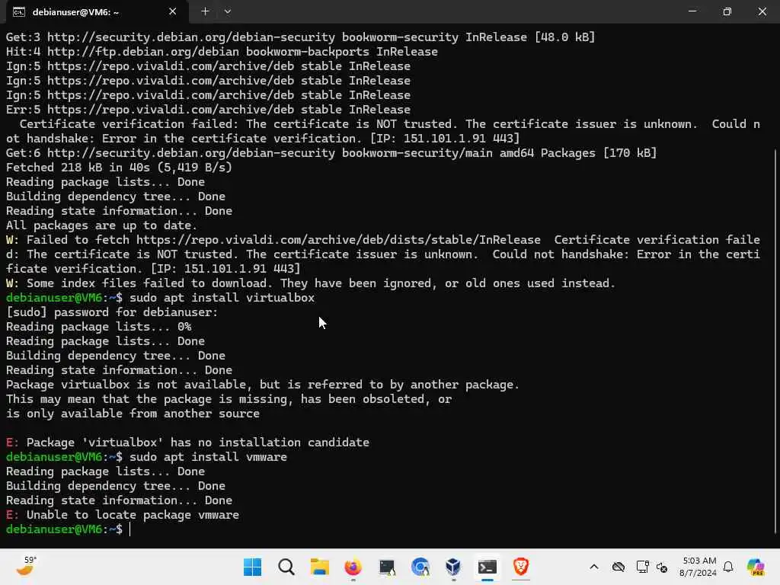Click 'Package virtualbox is not available' line
780x585 pixels.
263,385
